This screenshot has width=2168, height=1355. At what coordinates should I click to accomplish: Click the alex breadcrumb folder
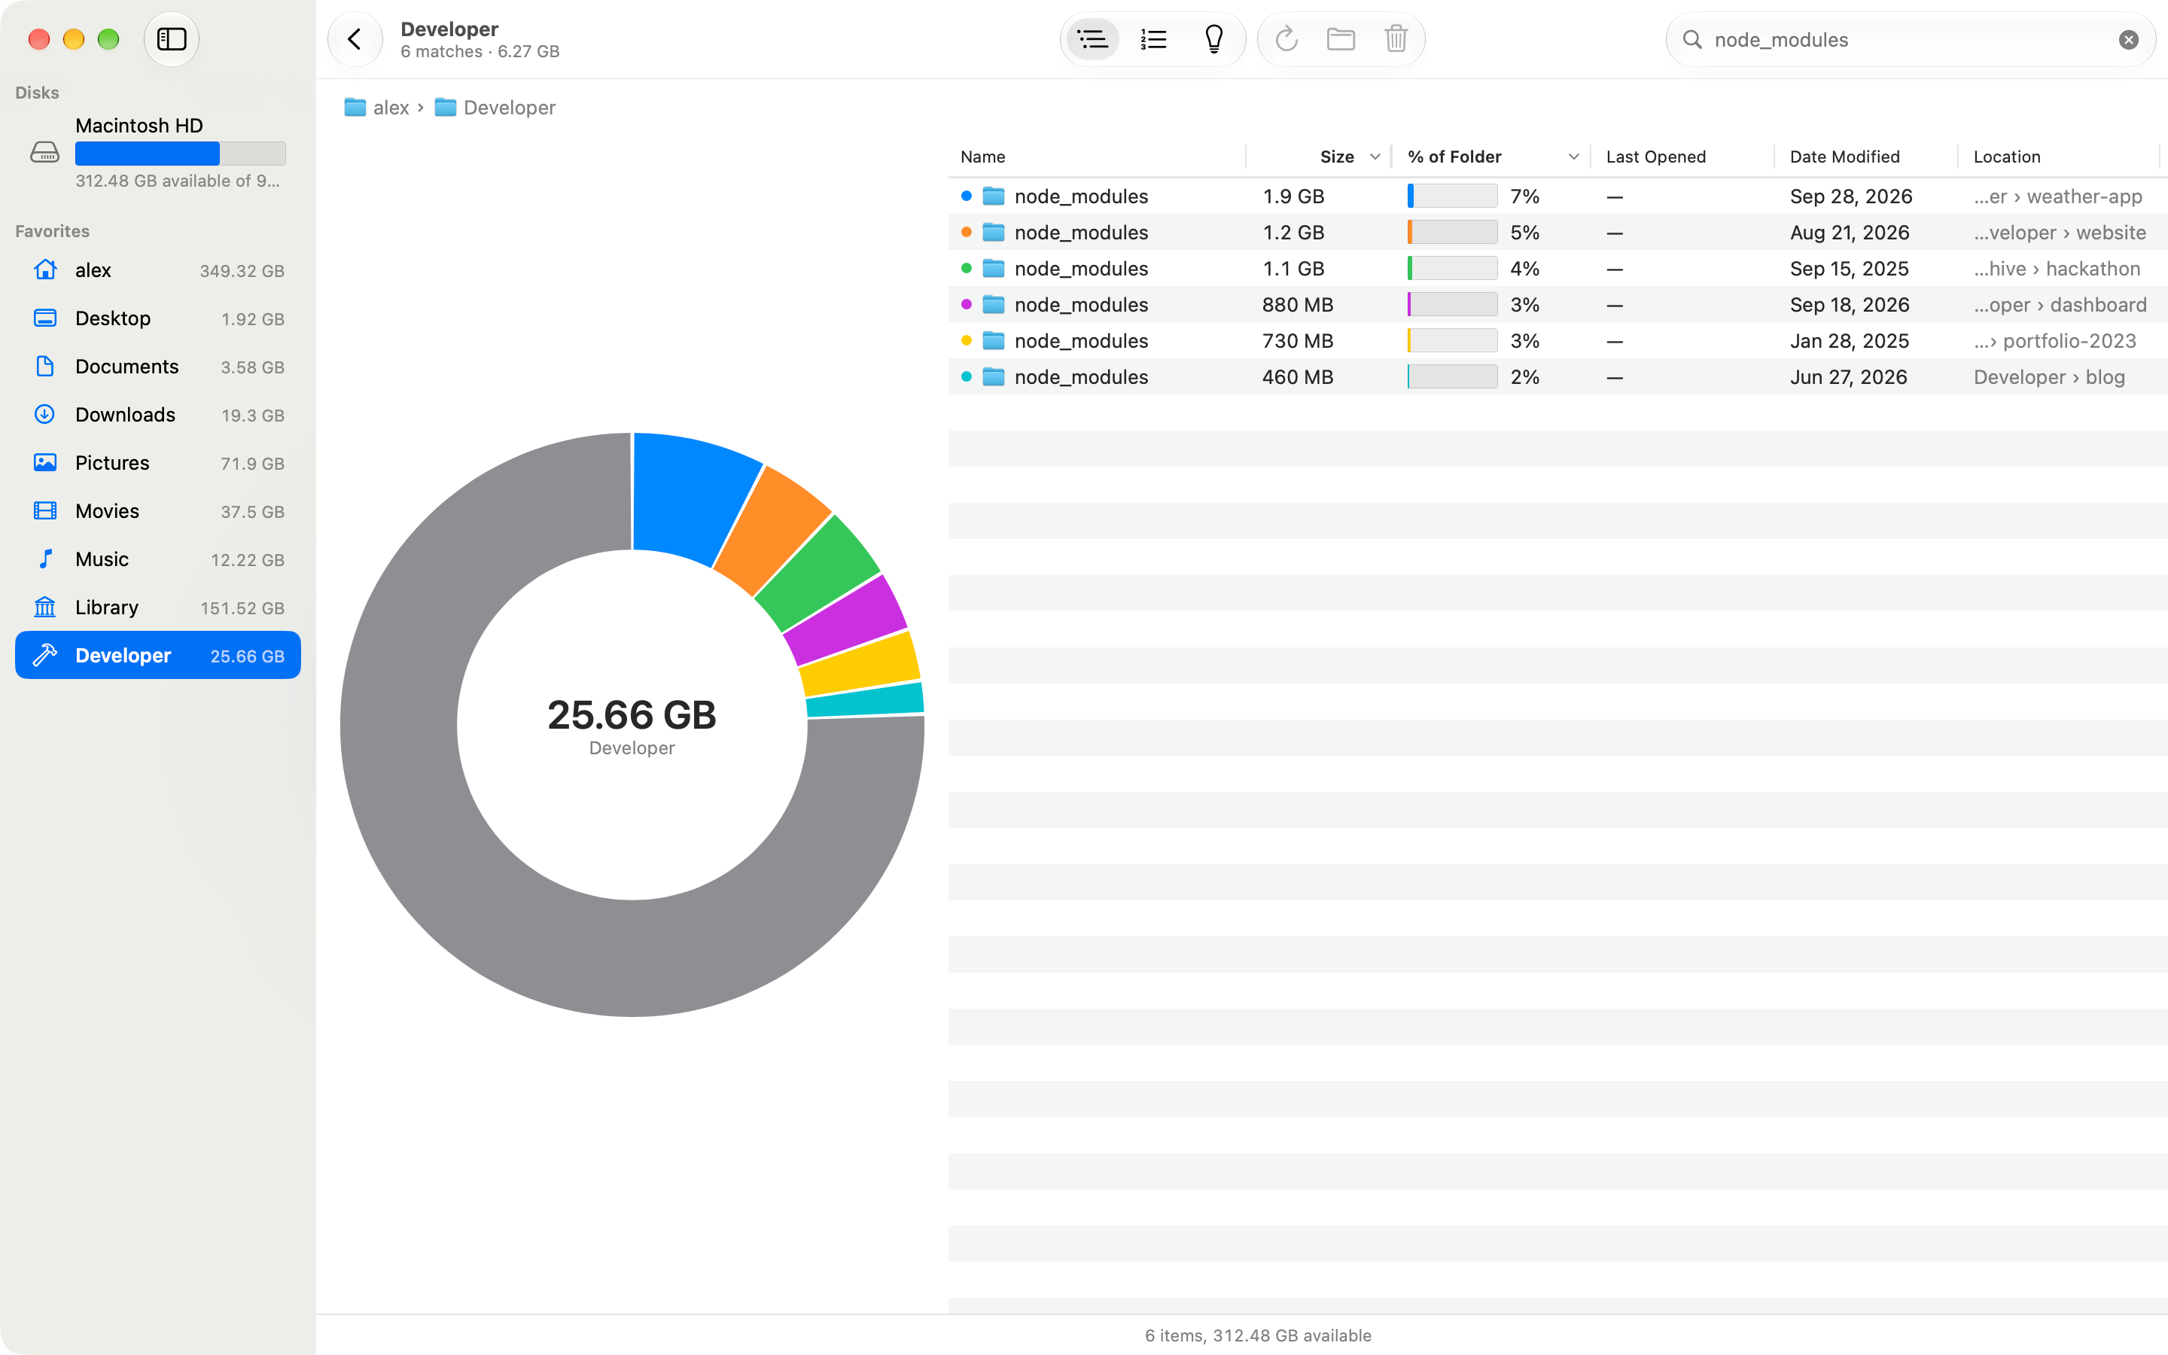tap(376, 108)
